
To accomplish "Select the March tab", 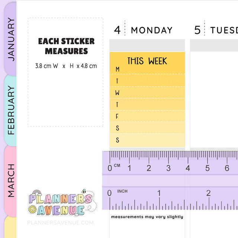I will coord(11,180).
